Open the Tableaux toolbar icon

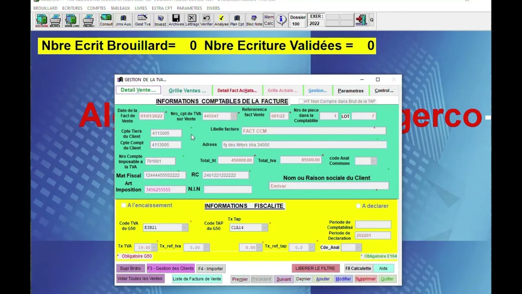point(88,20)
